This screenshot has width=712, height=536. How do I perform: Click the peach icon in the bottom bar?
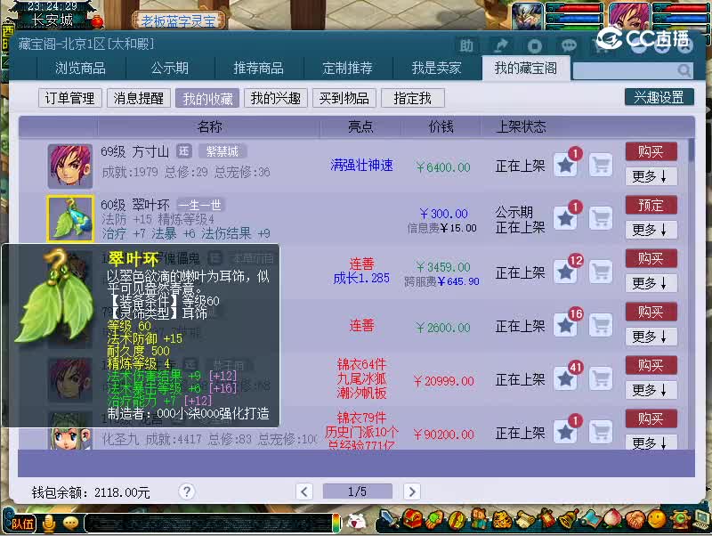click(612, 520)
